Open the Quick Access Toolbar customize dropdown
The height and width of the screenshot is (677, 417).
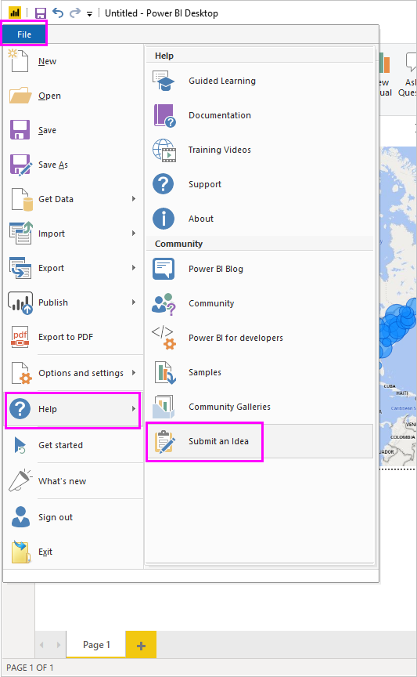click(x=89, y=14)
